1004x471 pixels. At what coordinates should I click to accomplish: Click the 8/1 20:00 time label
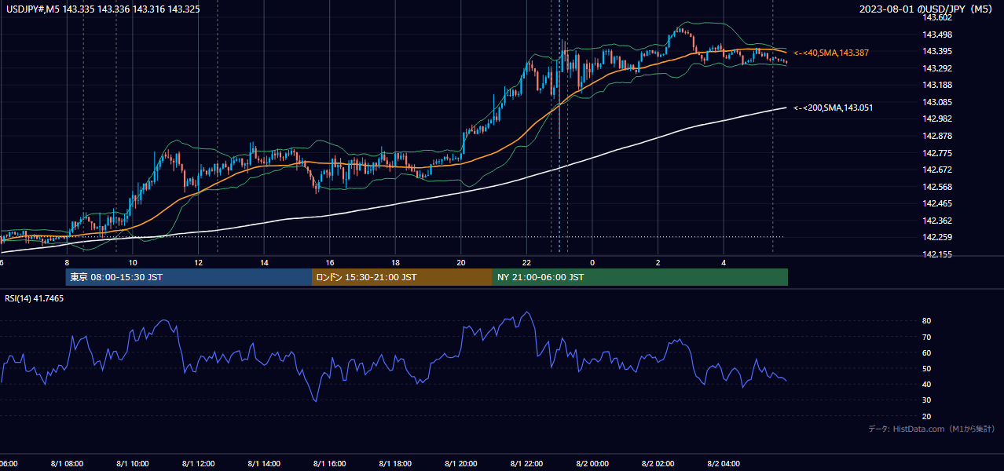pyautogui.click(x=460, y=464)
